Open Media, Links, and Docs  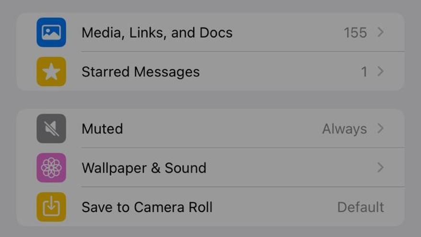click(210, 32)
